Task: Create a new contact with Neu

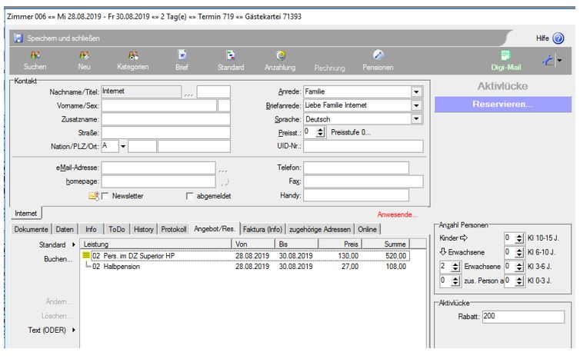Action: coord(84,61)
